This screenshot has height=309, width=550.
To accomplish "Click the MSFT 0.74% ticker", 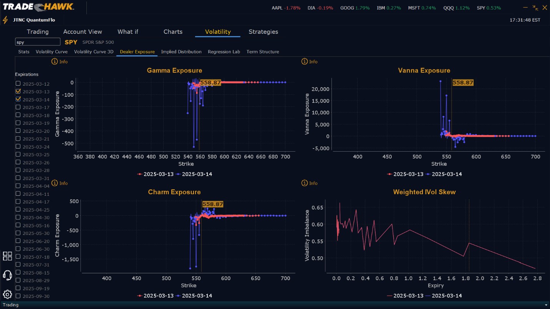I will pos(422,8).
